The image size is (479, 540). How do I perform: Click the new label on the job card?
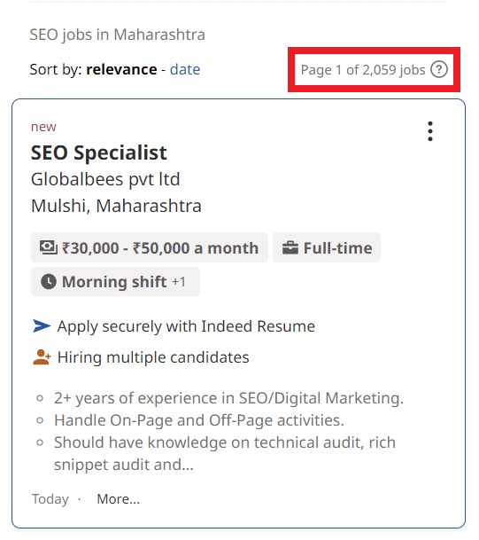click(43, 127)
